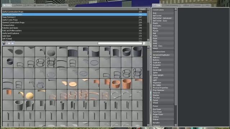
Task: Choose the Pulley tool
Action: 163,36
